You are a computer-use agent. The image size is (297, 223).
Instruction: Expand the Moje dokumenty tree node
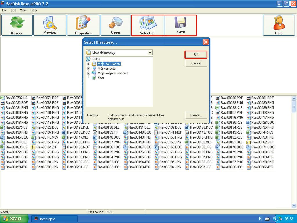pyautogui.click(x=88, y=64)
